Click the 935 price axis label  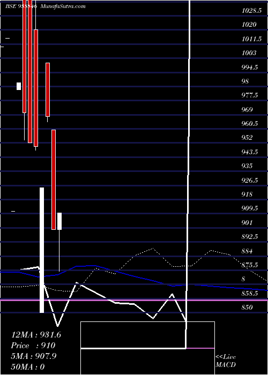tap(247, 166)
